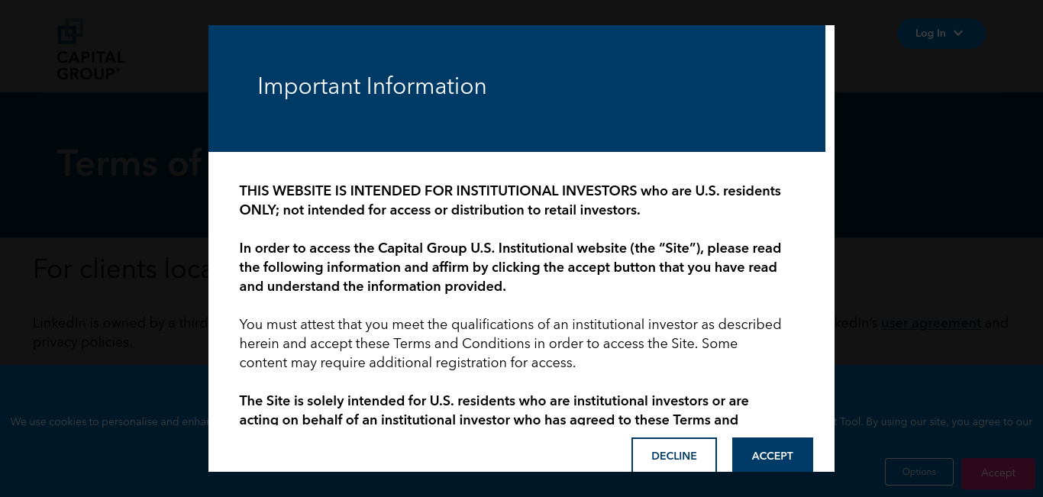Click ACCEPT in the Important Information dialog

click(772, 456)
